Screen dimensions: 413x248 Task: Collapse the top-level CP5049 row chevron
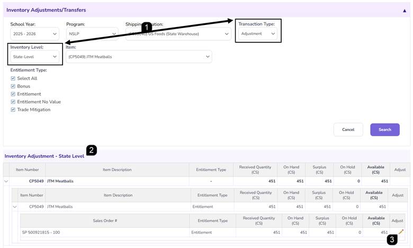click(x=6, y=181)
